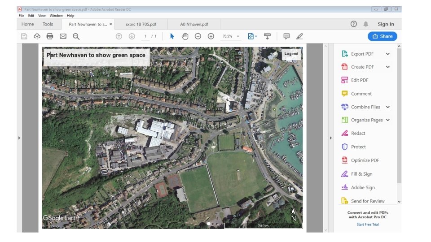Image resolution: width=431 pixels, height=242 pixels.
Task: Switch to the Home tab
Action: [x=27, y=24]
